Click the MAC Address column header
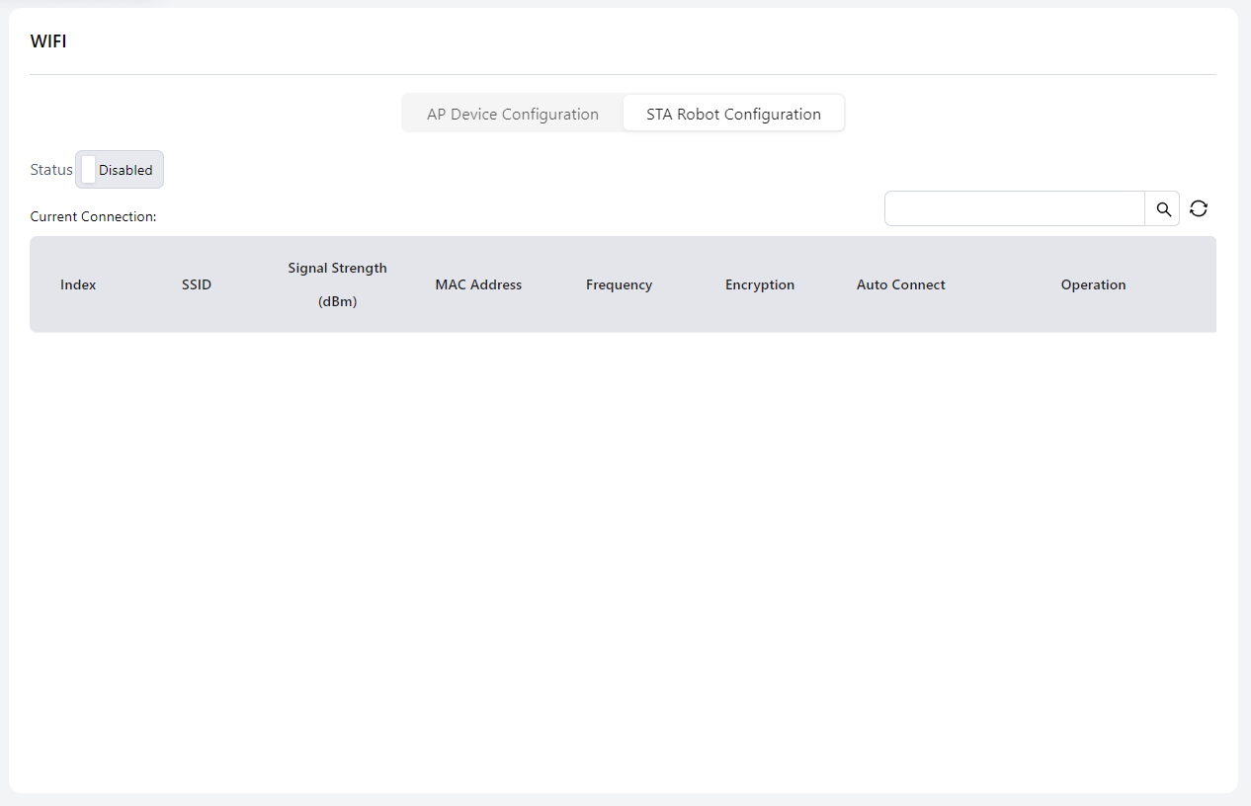This screenshot has width=1251, height=806. pyautogui.click(x=478, y=284)
